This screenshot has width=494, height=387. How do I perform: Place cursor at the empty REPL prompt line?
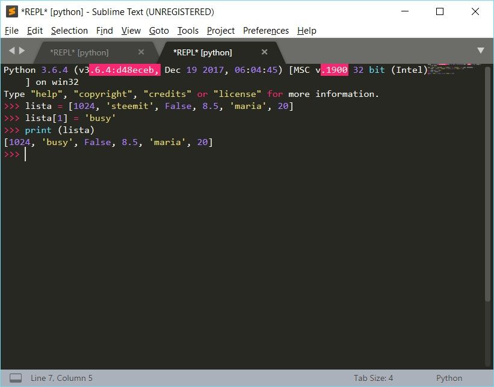(x=25, y=155)
